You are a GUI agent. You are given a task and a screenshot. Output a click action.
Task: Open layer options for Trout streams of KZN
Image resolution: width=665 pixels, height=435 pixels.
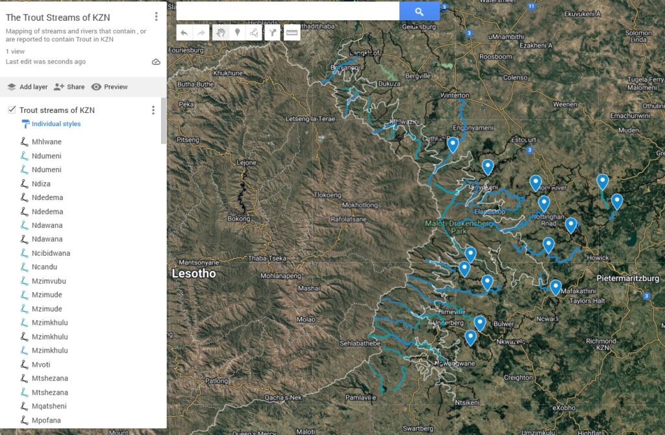[153, 110]
